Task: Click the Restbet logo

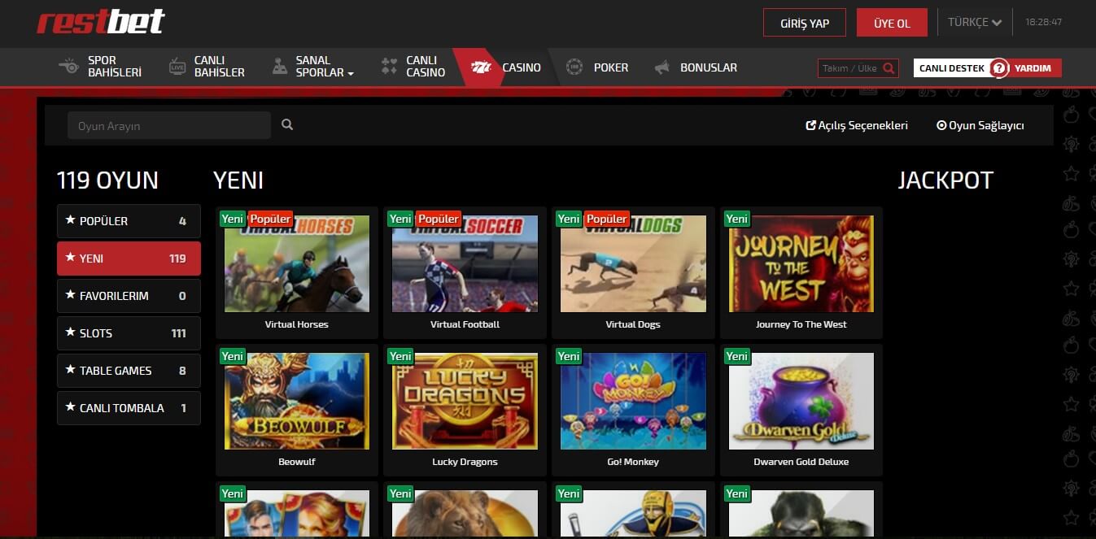Action: 100,22
